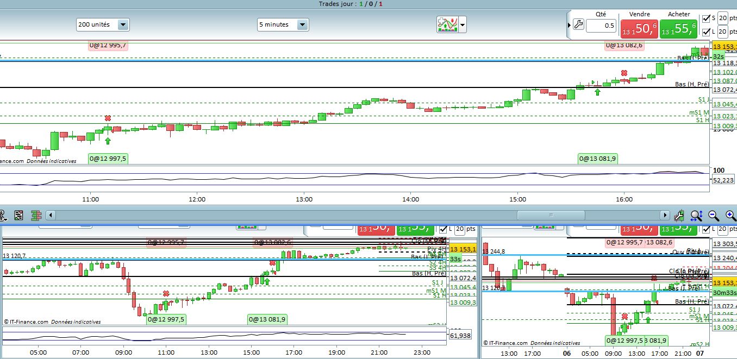Open trading settings wrench icon
Image resolution: width=737 pixels, height=359 pixels.
point(578,25)
